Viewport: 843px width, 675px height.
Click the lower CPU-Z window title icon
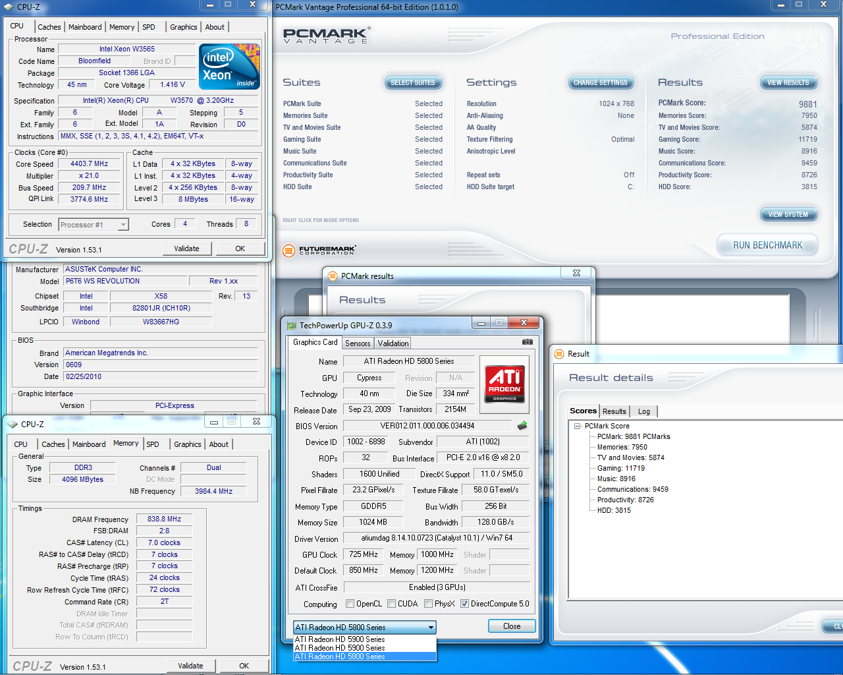click(13, 424)
